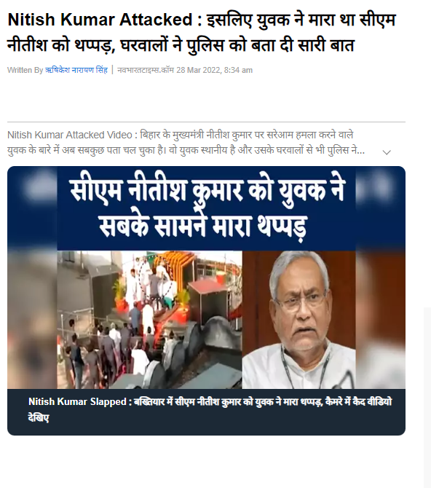Click summary line starting युवक के बारे में
This screenshot has width=431, height=488.
tap(186, 150)
